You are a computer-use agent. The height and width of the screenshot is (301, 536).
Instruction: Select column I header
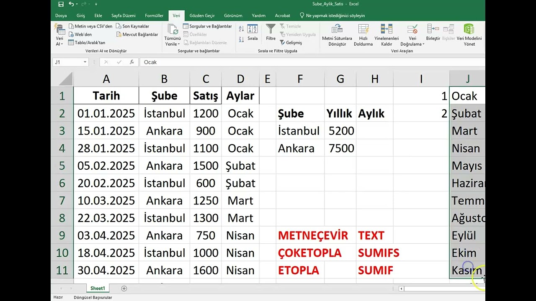point(421,79)
